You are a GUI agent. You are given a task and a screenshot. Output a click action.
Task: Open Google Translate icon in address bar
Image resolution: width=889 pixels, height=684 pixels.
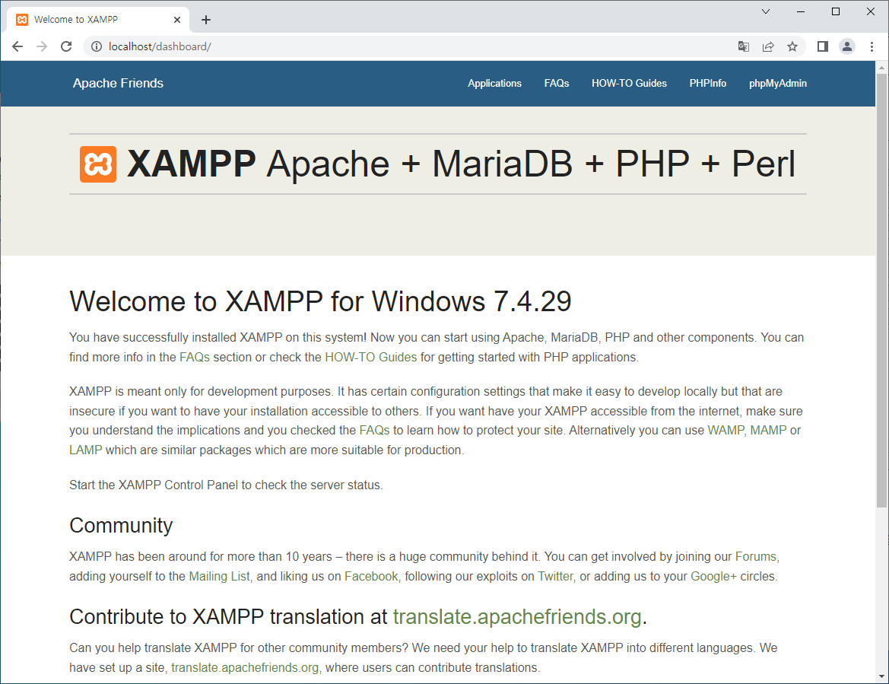point(743,46)
